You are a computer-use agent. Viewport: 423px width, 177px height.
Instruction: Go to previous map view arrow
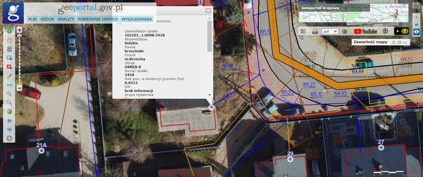[x=10, y=121]
